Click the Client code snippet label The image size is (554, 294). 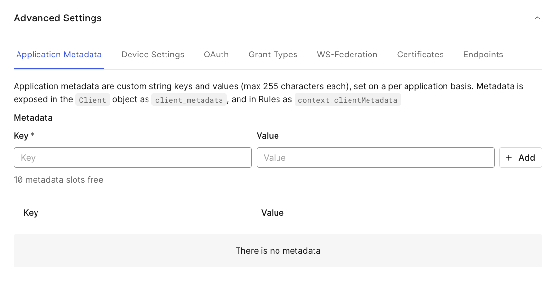(92, 100)
